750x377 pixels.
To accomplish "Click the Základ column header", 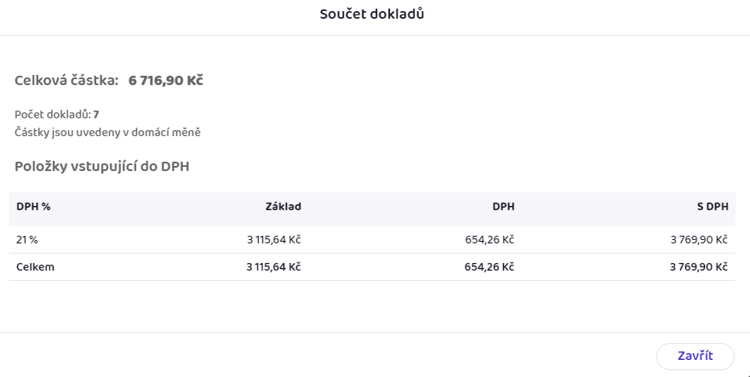I will (x=283, y=207).
